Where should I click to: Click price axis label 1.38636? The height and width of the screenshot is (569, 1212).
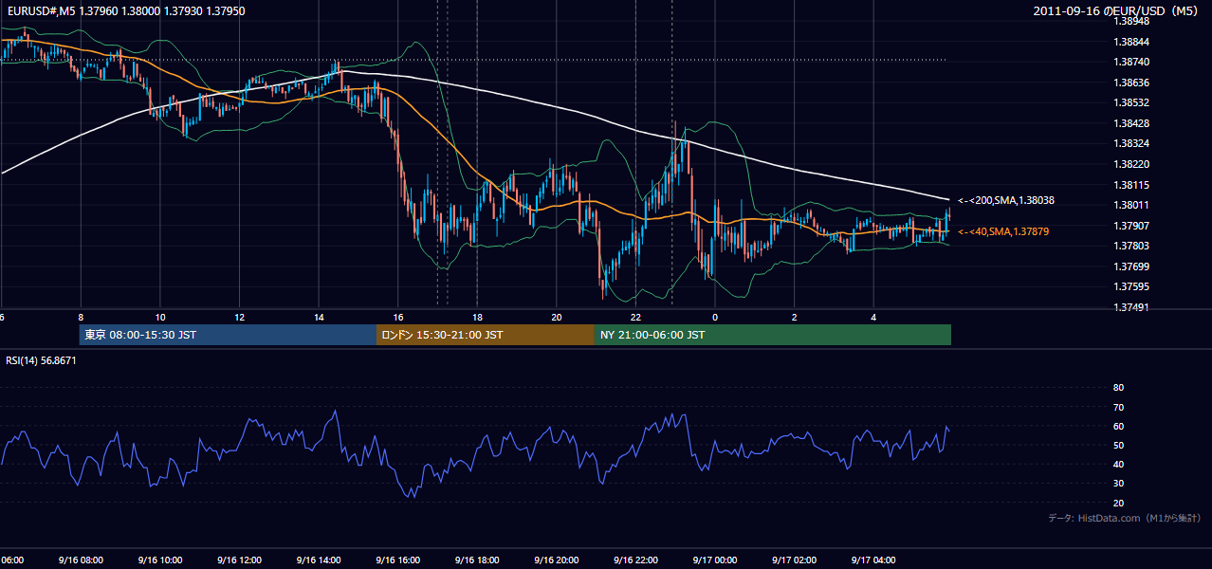tap(1133, 83)
